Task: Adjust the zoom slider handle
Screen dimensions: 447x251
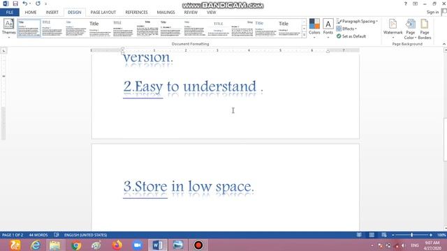Action: pos(411,235)
